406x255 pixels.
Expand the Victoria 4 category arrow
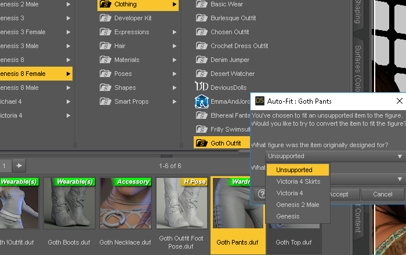pos(68,115)
